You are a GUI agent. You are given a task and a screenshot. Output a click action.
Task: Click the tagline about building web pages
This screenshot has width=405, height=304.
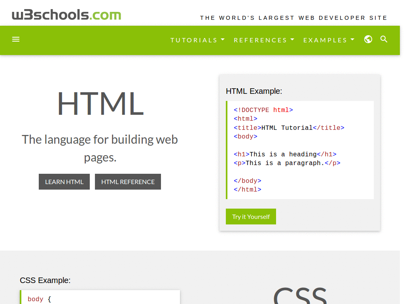click(100, 148)
